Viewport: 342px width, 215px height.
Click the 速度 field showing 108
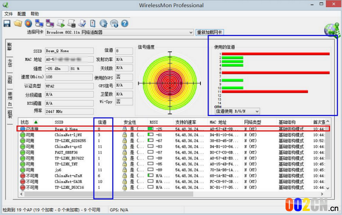[69, 77]
